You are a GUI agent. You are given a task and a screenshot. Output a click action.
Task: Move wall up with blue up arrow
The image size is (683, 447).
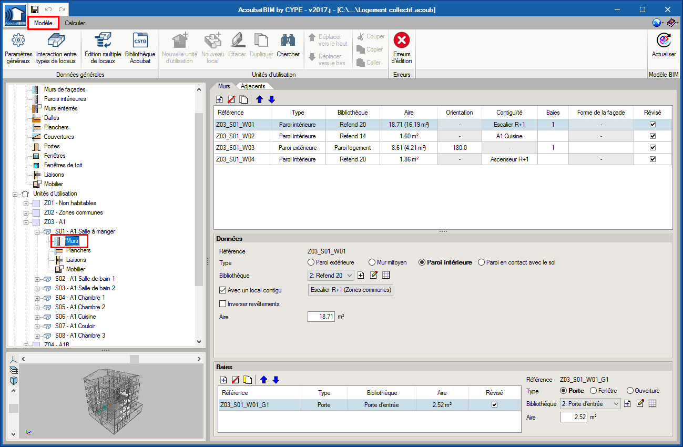point(260,99)
